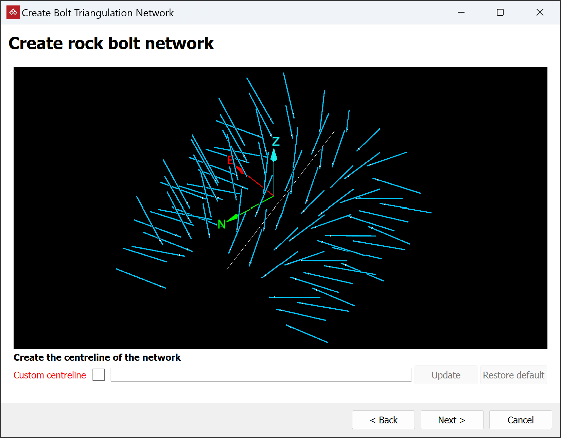Focus the Custom centreline text field
Screen dimensions: 561x438
(261, 375)
